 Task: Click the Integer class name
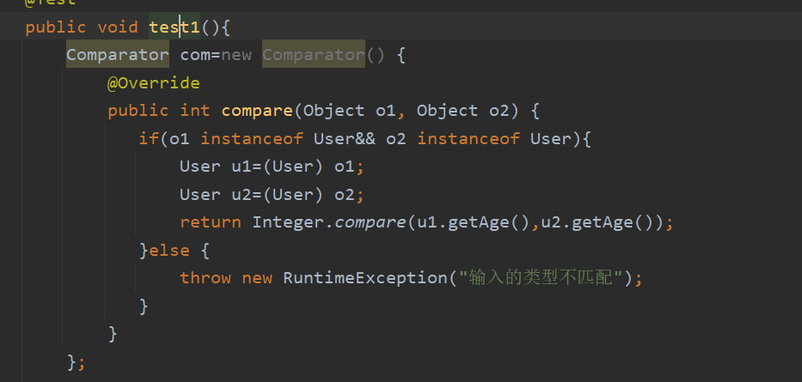(288, 222)
